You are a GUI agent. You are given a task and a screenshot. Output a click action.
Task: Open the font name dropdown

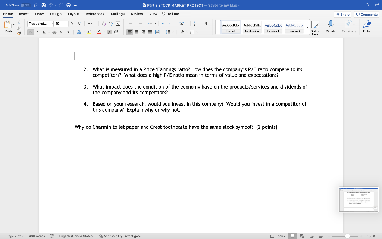[51, 23]
